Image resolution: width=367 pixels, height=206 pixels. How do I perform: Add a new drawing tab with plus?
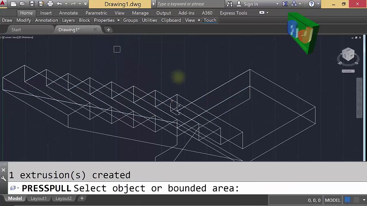pyautogui.click(x=108, y=30)
